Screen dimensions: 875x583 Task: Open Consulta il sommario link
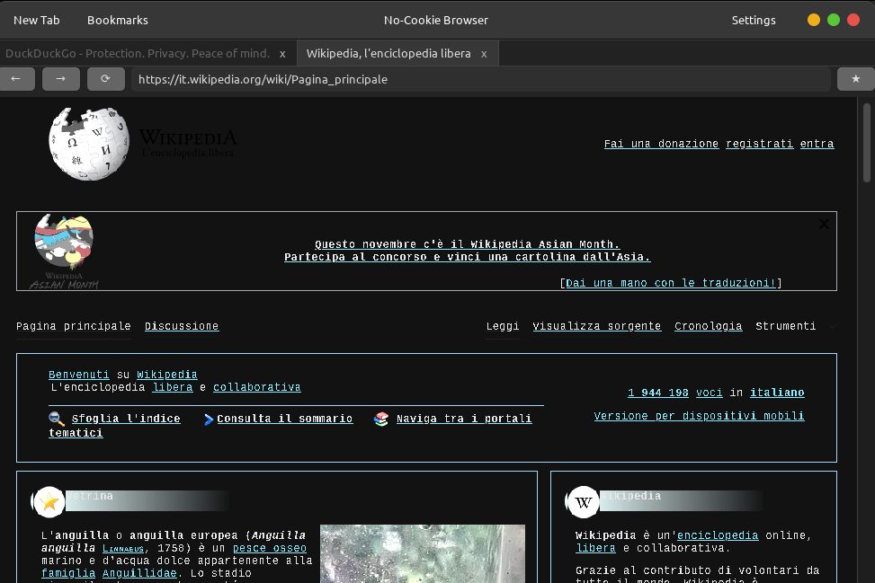[284, 419]
